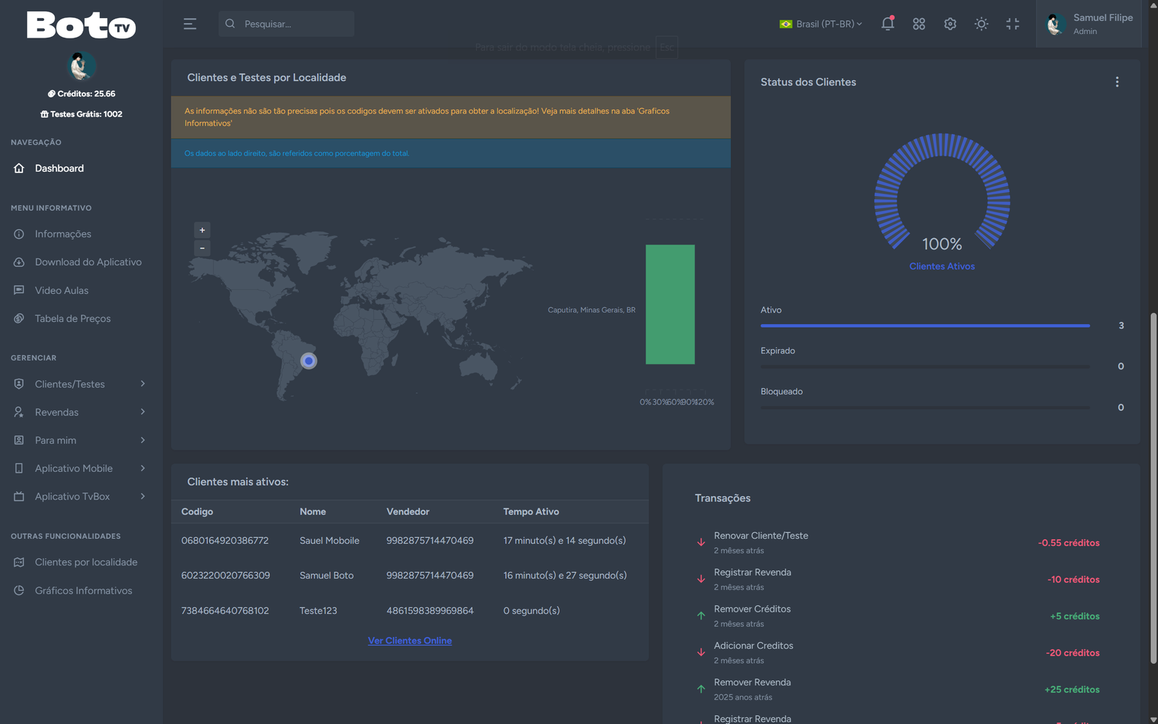Click the Ativo progress bar
Image resolution: width=1158 pixels, height=724 pixels.
click(925, 326)
